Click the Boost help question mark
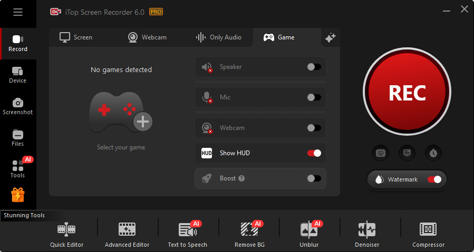This screenshot has height=252, width=474. (241, 178)
